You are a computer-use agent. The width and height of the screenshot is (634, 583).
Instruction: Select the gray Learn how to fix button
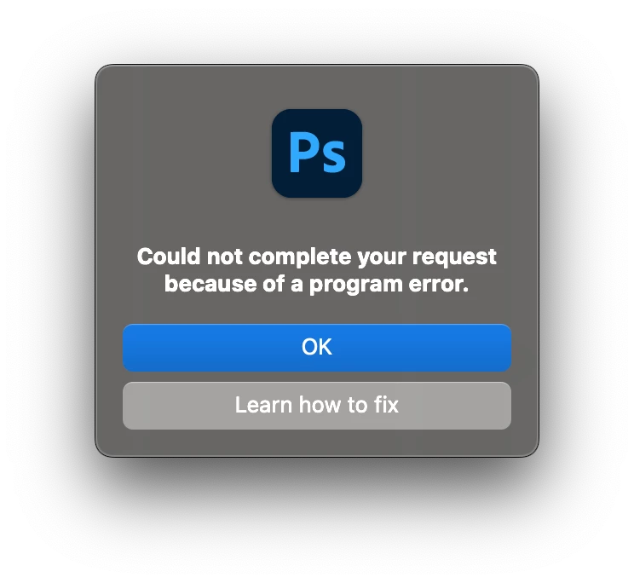point(317,406)
